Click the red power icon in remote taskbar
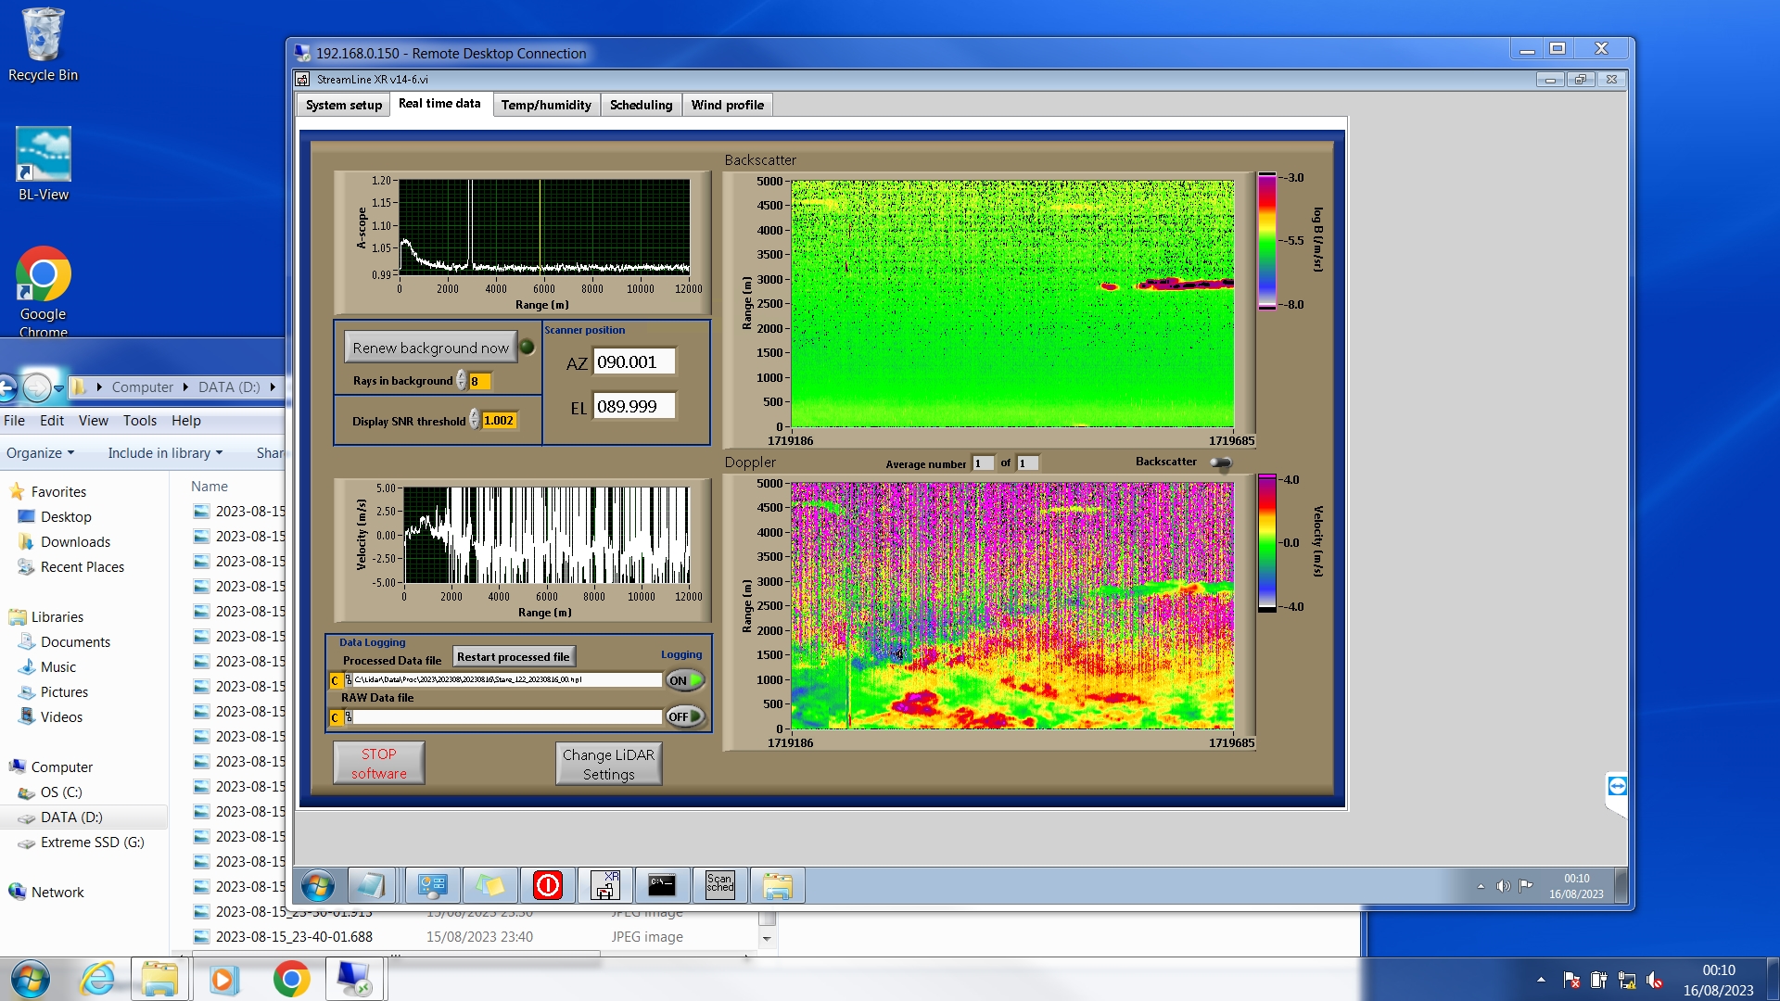1780x1001 pixels. [548, 885]
